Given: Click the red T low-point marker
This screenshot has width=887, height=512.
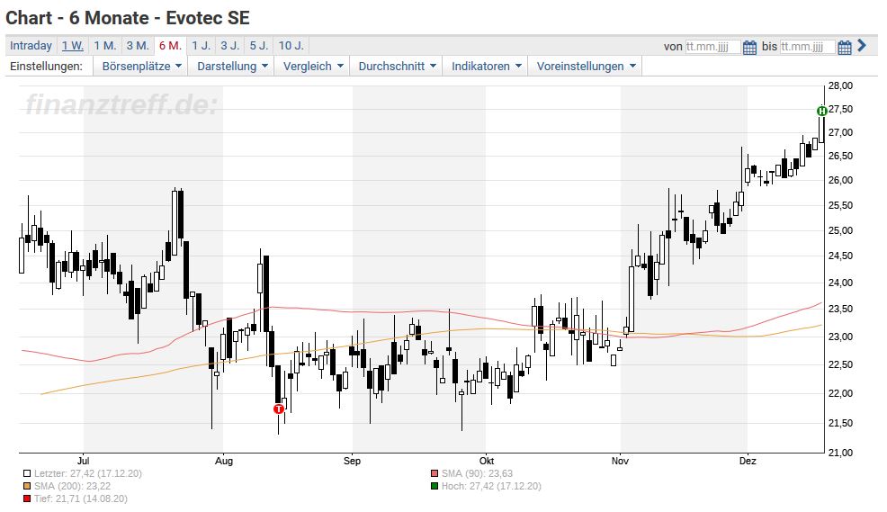Looking at the screenshot, I should point(278,409).
